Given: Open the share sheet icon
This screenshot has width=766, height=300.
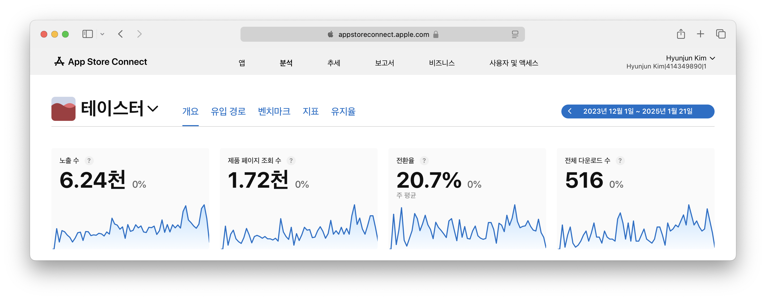Looking at the screenshot, I should [681, 34].
